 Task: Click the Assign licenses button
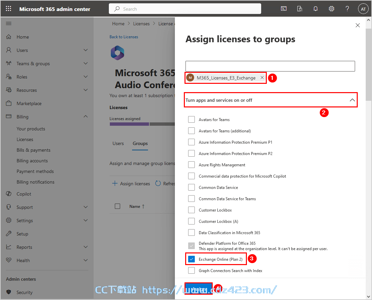point(131,184)
